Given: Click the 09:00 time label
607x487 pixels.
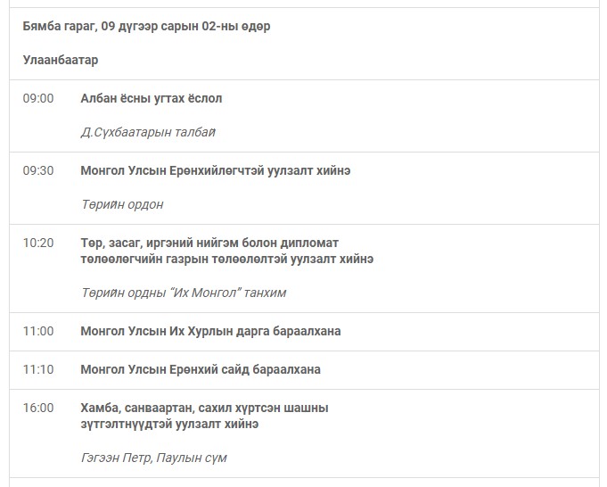Looking at the screenshot, I should (x=38, y=98).
